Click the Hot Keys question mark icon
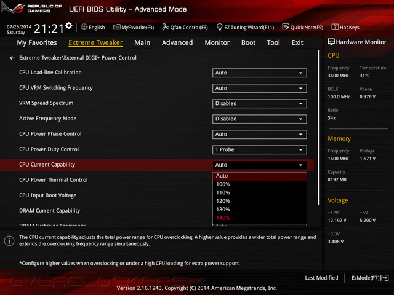Viewport: 394px width, 295px height. click(335, 27)
